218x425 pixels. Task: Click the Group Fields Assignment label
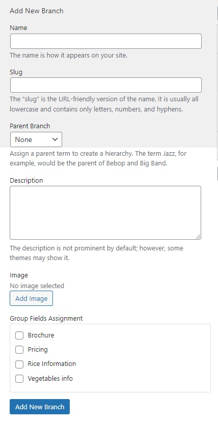click(46, 318)
